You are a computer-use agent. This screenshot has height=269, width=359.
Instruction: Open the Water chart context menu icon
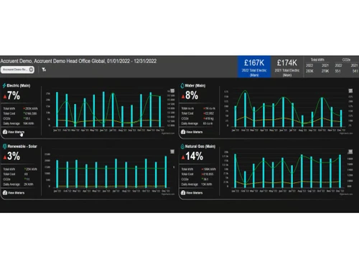350,91
